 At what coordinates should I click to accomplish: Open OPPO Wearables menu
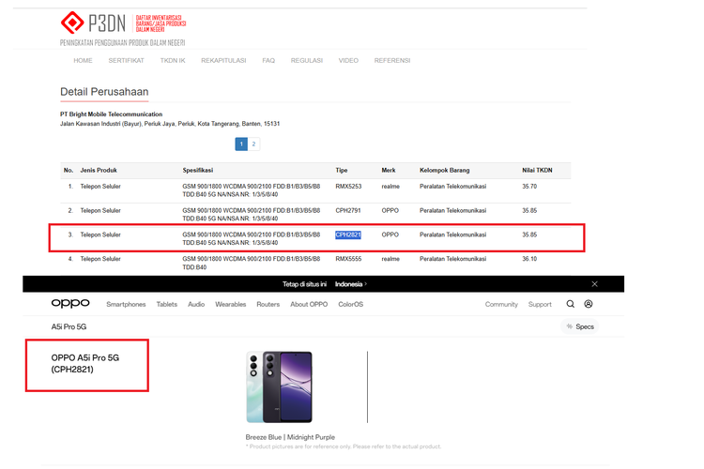pyautogui.click(x=231, y=304)
